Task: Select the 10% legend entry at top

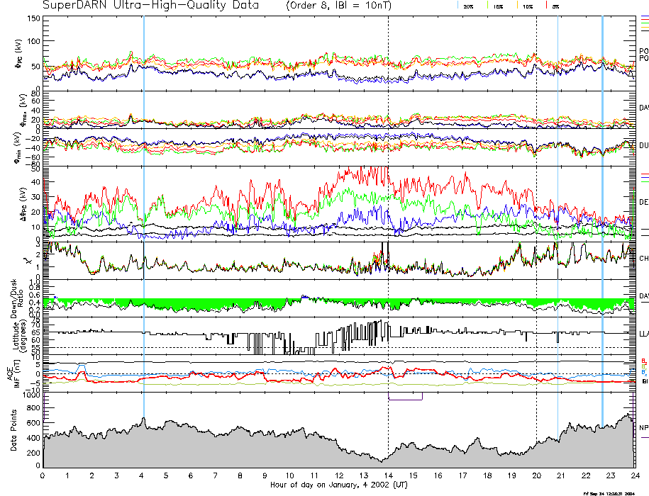Action: [527, 6]
